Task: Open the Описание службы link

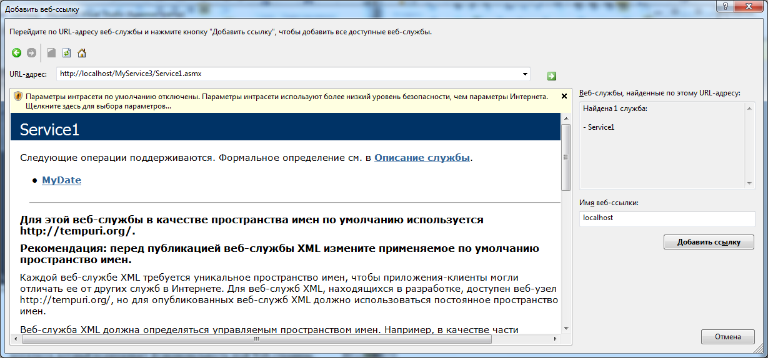Action: click(x=422, y=158)
